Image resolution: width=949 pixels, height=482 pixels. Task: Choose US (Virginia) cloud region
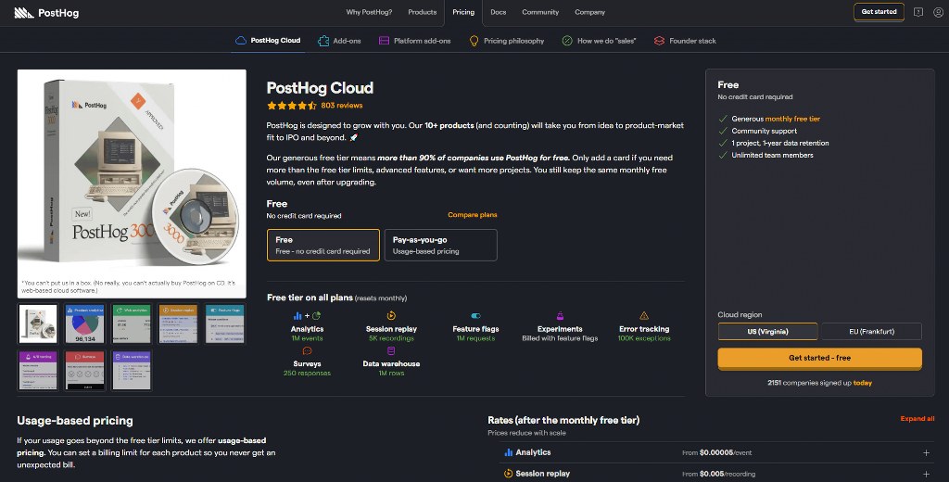[x=767, y=331]
